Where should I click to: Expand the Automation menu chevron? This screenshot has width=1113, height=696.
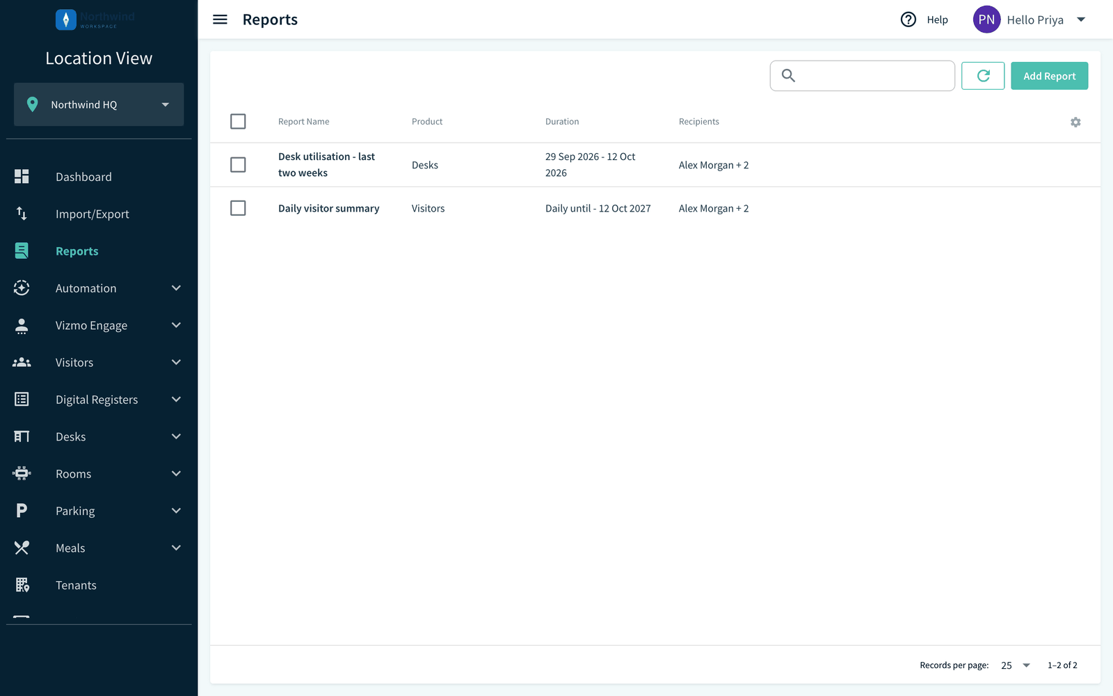click(x=177, y=288)
